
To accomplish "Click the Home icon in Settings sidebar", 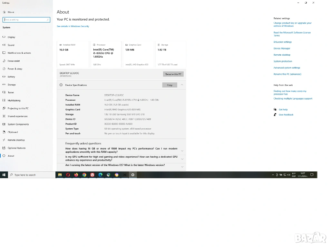I will pyautogui.click(x=4, y=12).
